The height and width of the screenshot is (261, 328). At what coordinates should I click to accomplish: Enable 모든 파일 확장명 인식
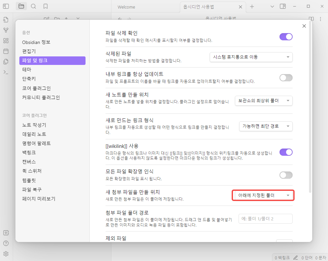[x=286, y=175]
